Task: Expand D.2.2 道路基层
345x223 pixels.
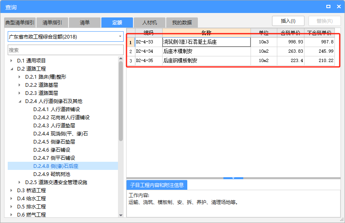Action: [x=19, y=85]
